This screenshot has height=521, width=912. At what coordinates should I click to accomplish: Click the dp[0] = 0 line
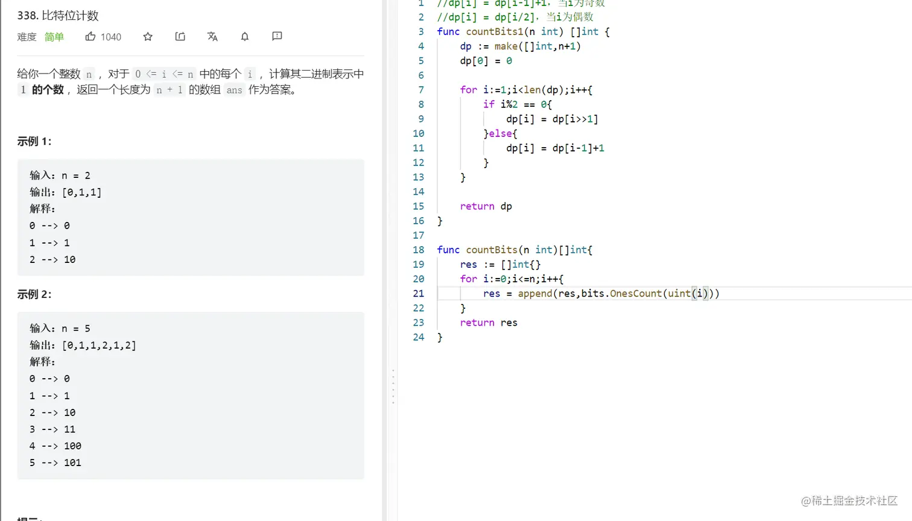(x=486, y=61)
